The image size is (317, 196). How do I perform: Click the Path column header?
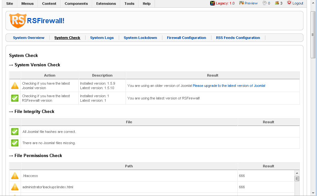coord(129,166)
